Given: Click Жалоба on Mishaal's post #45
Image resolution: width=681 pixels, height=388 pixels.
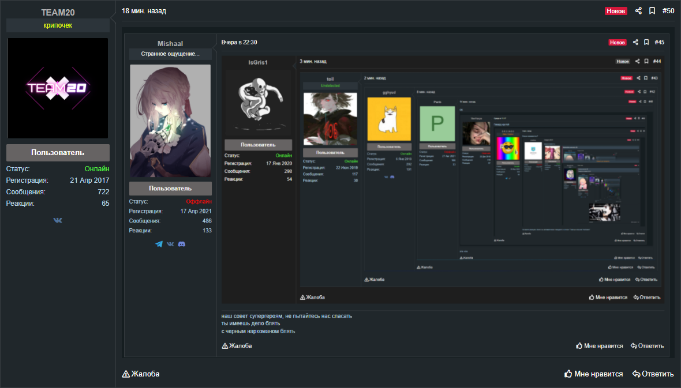Looking at the screenshot, I should [237, 346].
